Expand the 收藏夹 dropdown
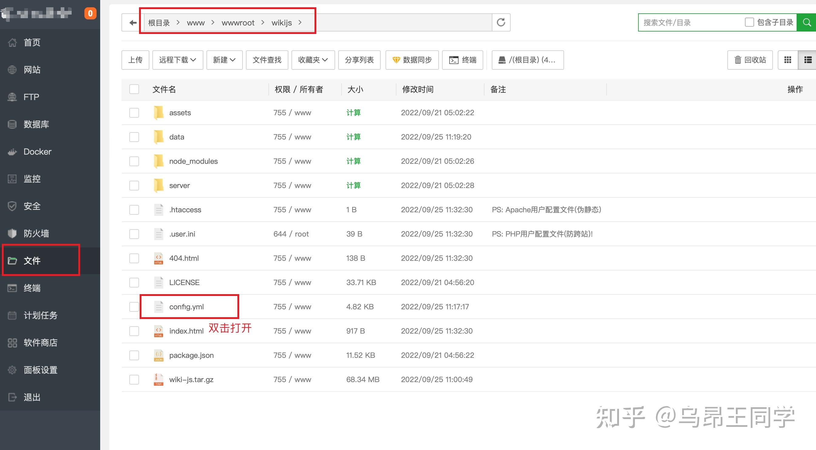The height and width of the screenshot is (450, 816). (313, 60)
